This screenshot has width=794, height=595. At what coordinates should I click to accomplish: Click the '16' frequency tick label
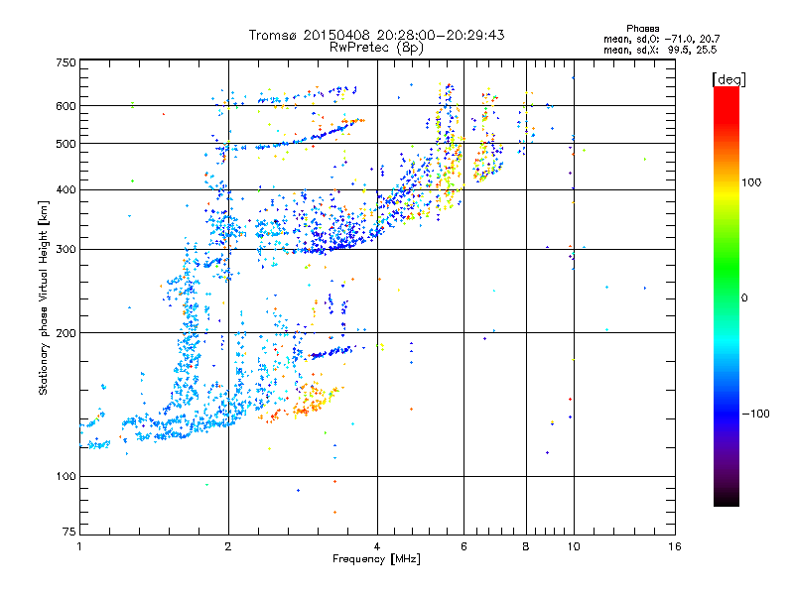tap(675, 546)
